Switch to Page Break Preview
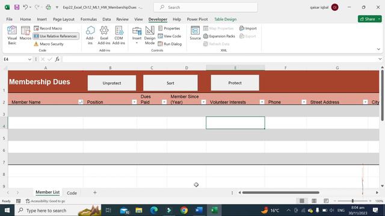Viewport: 385px width, 216px height. tap(326, 201)
